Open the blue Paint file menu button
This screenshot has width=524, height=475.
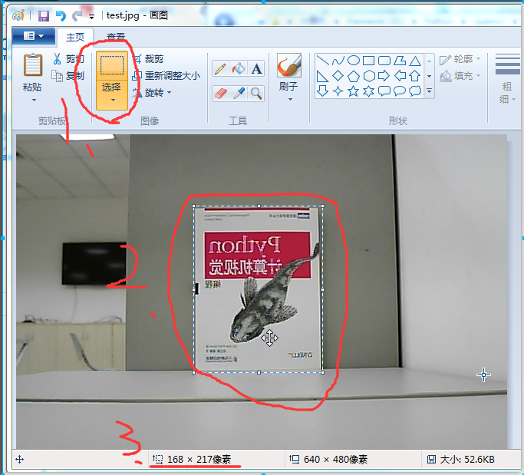(x=34, y=36)
